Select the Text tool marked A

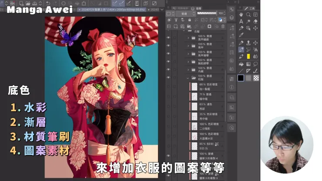241,21
